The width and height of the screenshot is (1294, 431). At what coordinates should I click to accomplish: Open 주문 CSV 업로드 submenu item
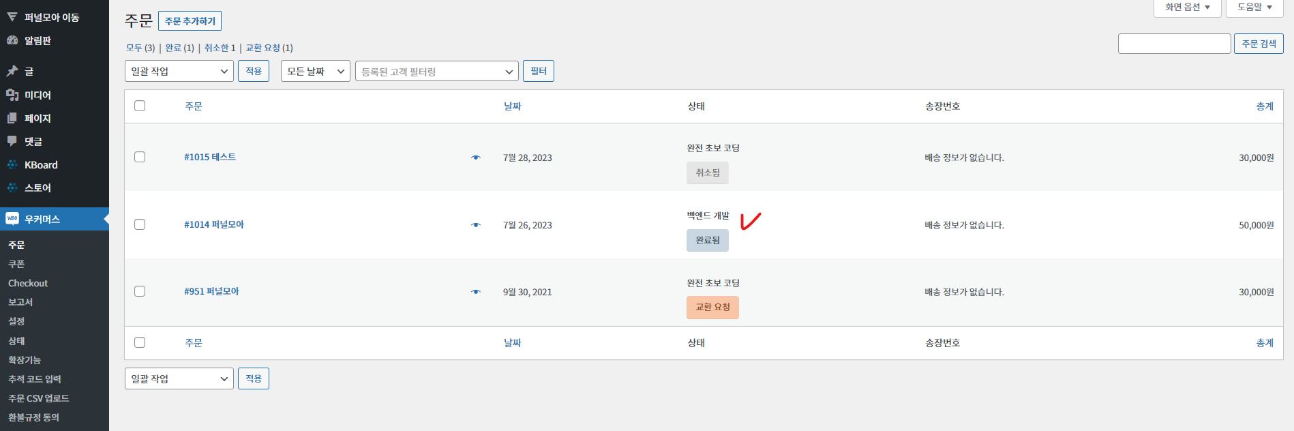(38, 398)
